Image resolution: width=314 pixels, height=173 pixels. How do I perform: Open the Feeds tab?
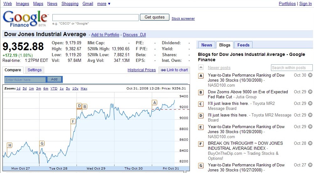point(243,45)
